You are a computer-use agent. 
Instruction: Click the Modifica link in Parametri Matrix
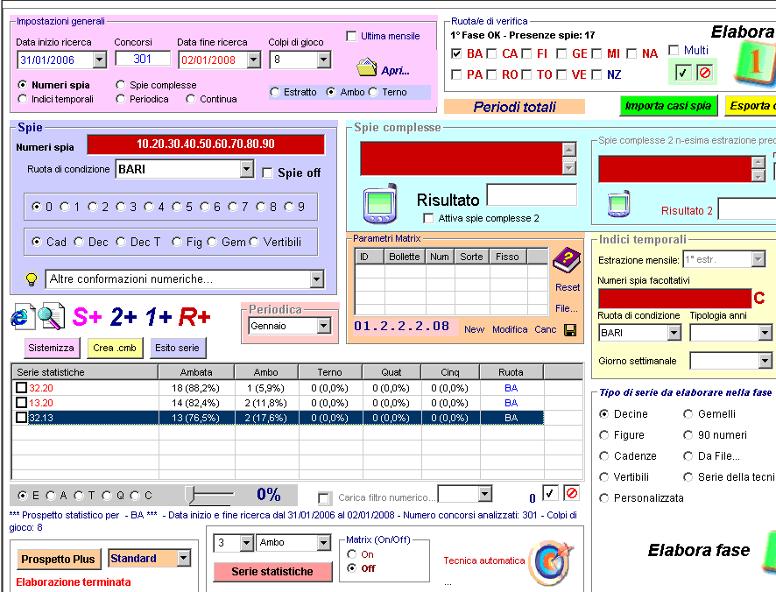[510, 329]
